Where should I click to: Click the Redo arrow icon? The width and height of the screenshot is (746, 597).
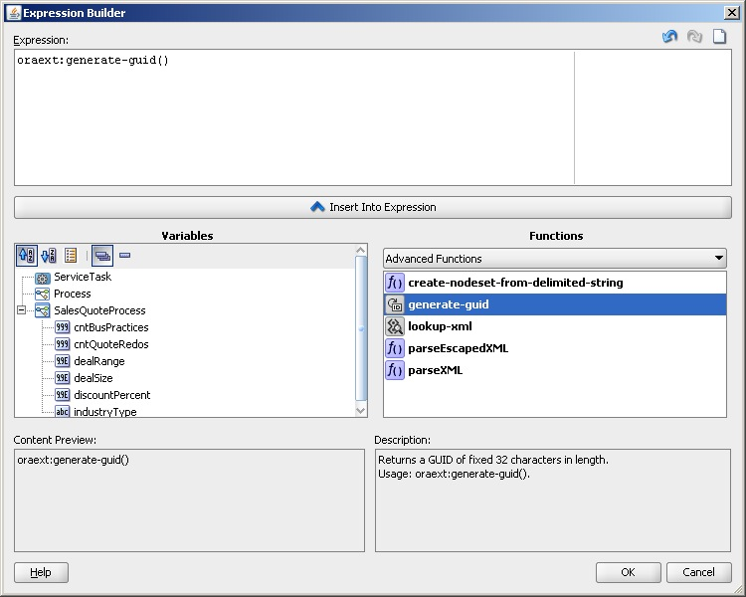pyautogui.click(x=694, y=36)
